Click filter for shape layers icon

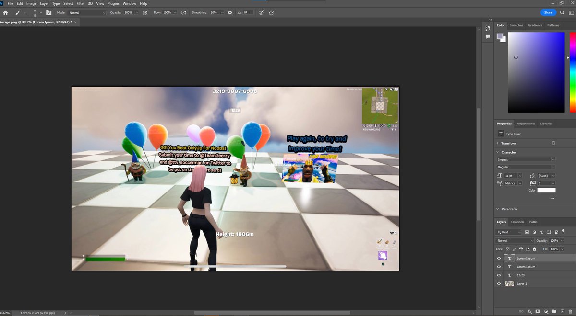pos(549,232)
